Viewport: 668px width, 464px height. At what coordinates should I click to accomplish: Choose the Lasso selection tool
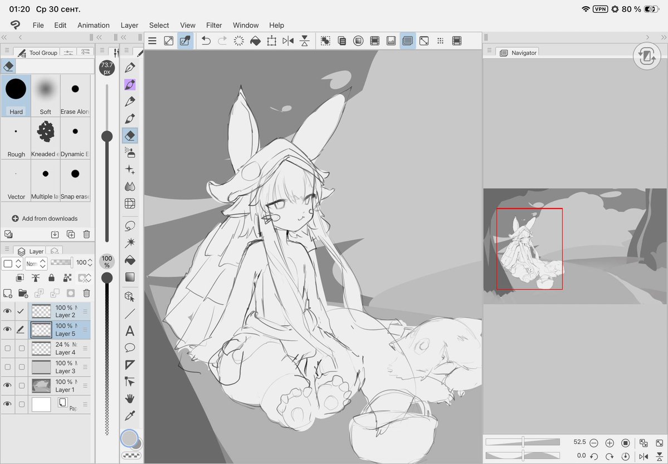130,226
